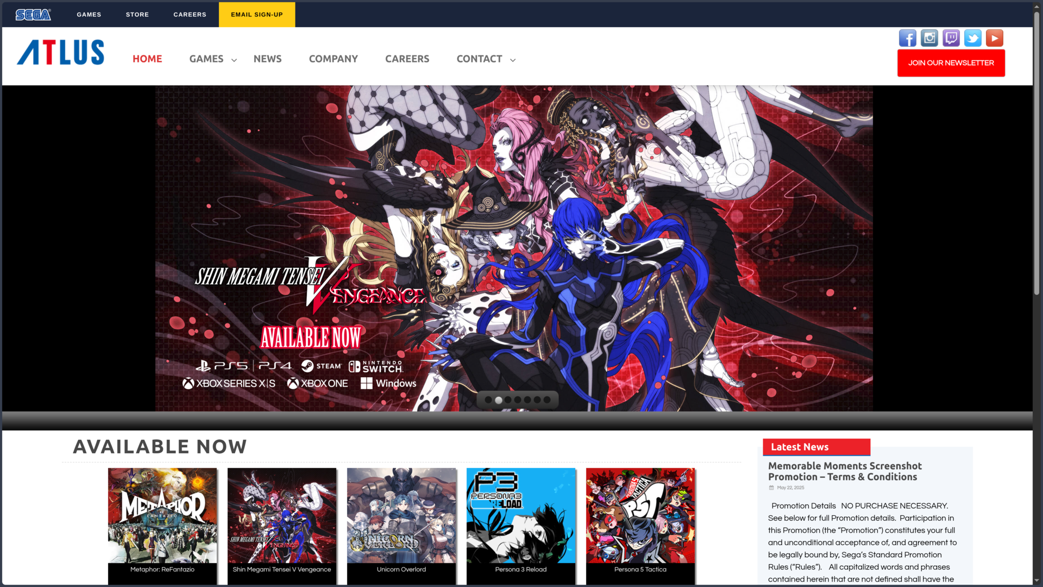Click the Latest News tab header

816,447
